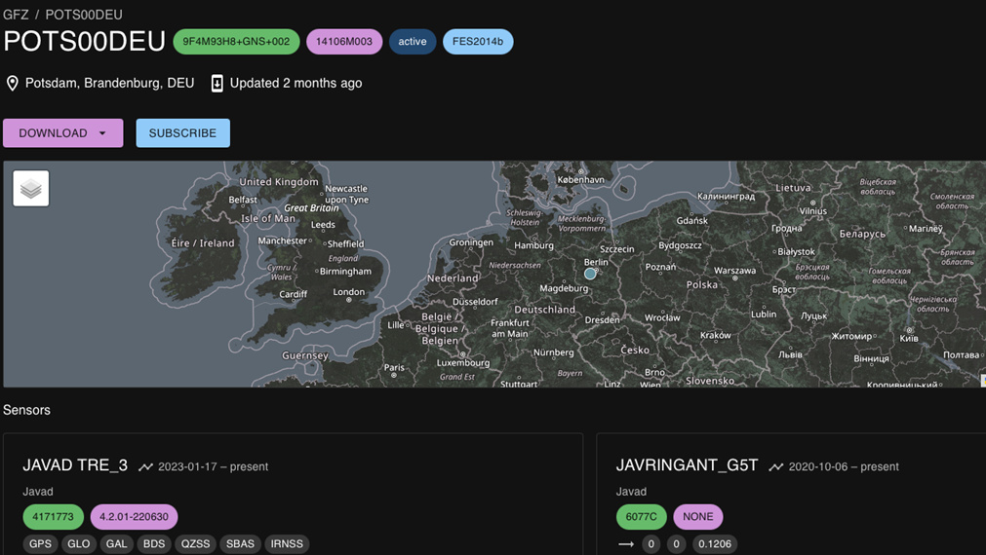Click trend icon beside JAVAD TRE_3 dates

(145, 467)
